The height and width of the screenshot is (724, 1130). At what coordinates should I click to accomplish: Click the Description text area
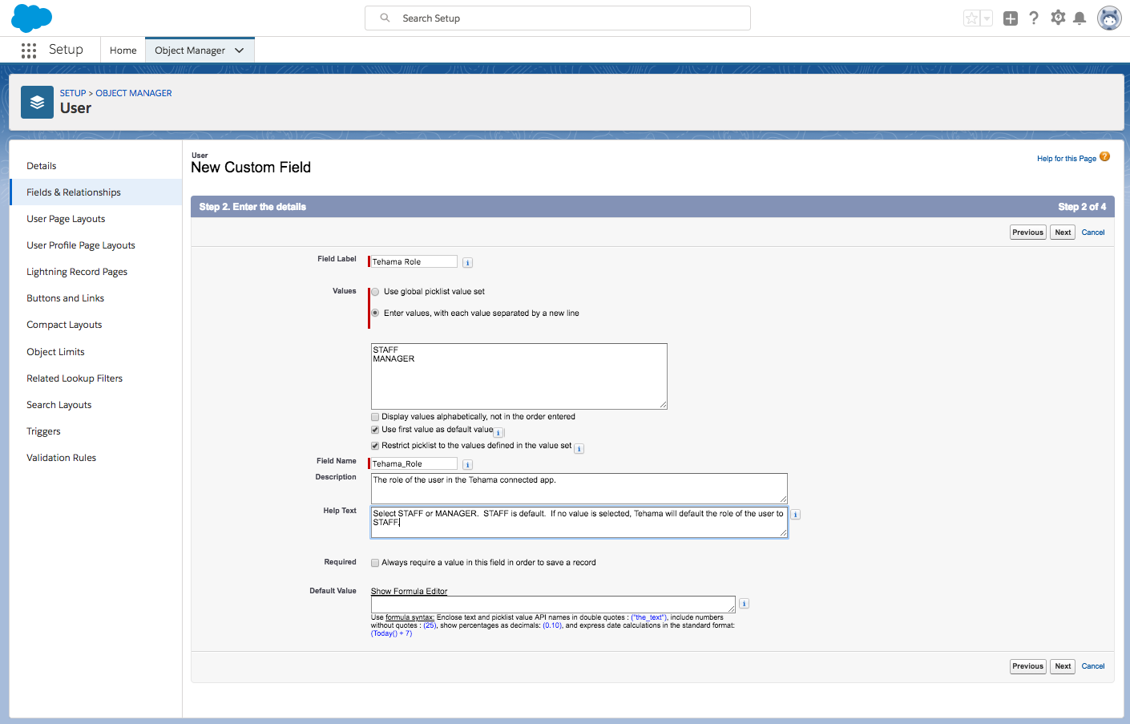(579, 488)
